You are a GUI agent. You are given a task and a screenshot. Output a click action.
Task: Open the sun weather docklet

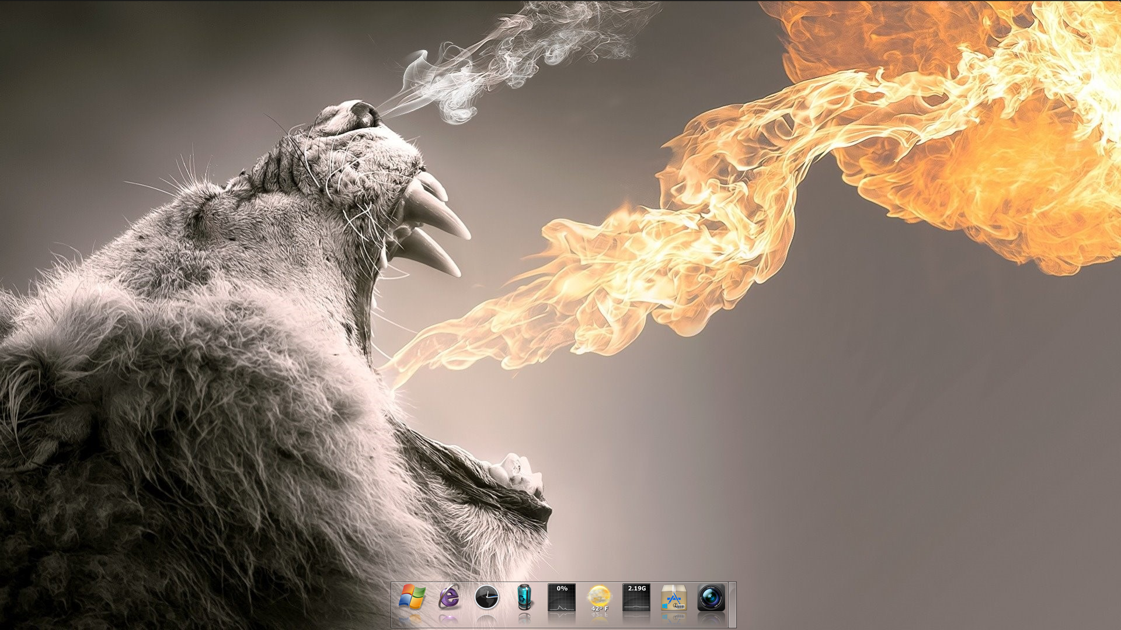pyautogui.click(x=599, y=596)
